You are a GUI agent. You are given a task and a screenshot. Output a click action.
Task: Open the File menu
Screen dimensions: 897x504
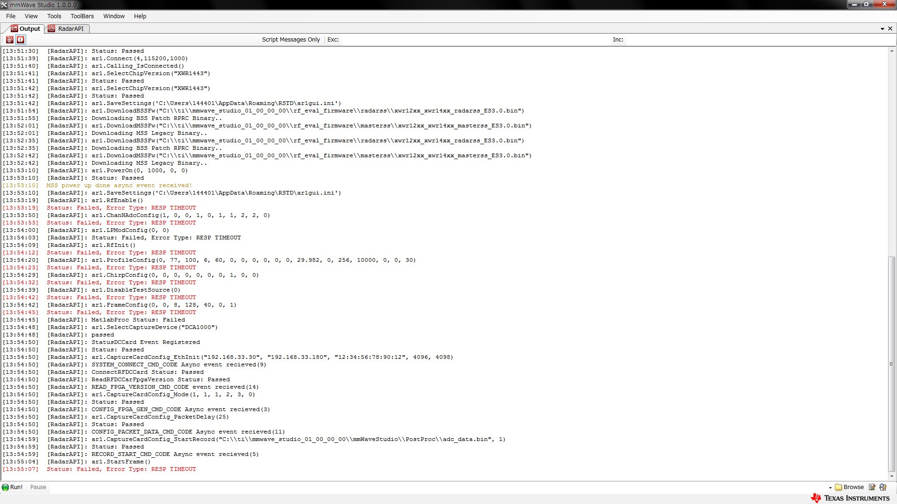tap(11, 16)
